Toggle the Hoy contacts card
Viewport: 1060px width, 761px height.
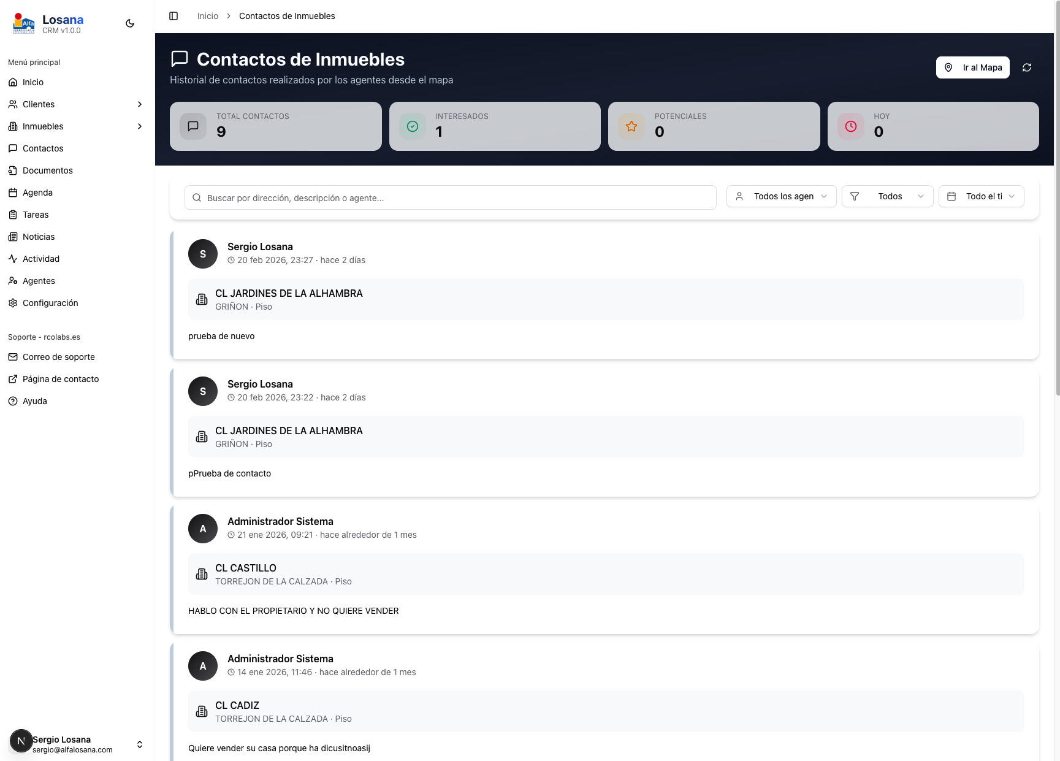pos(932,126)
